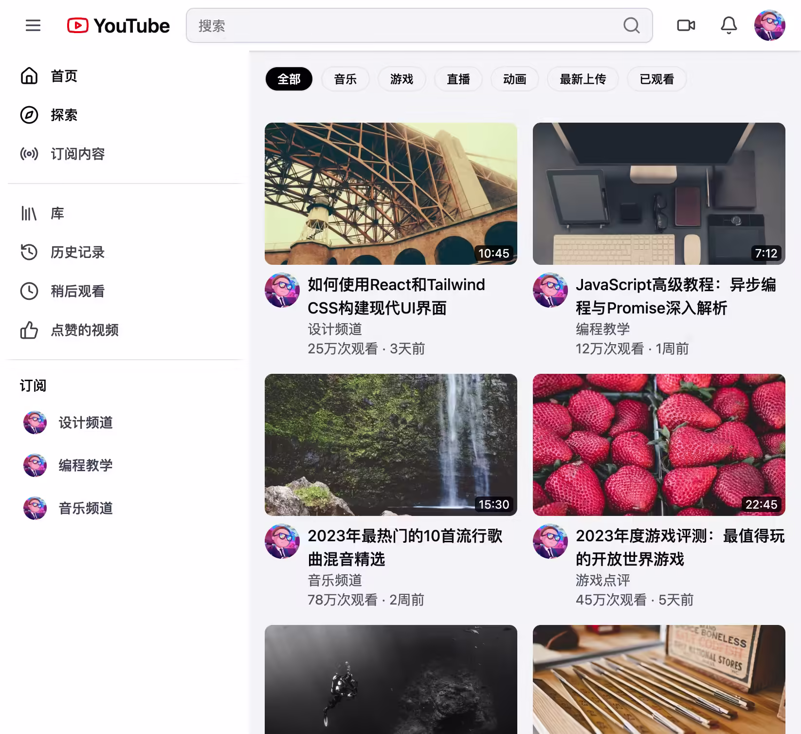
Task: Click the YouTube logo
Action: pos(118,25)
